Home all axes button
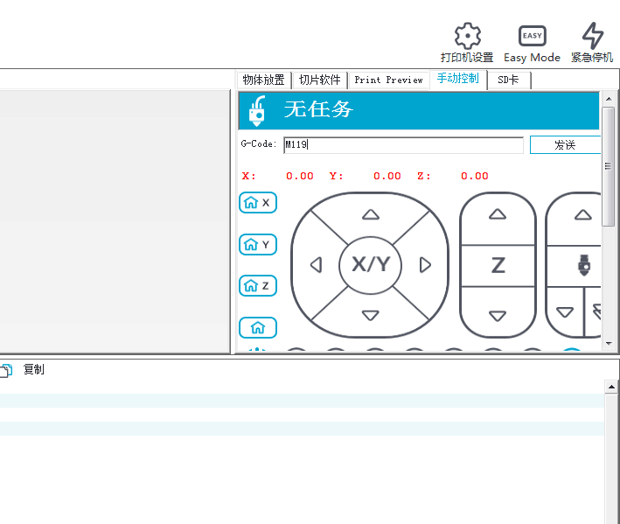Image resolution: width=620 pixels, height=524 pixels. click(x=258, y=328)
